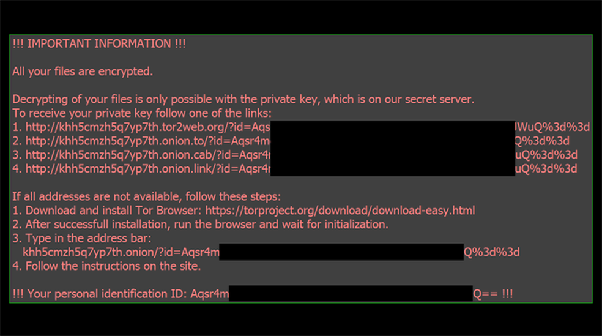
Task: Click "Follow the instructions on the site." step
Action: pos(106,266)
